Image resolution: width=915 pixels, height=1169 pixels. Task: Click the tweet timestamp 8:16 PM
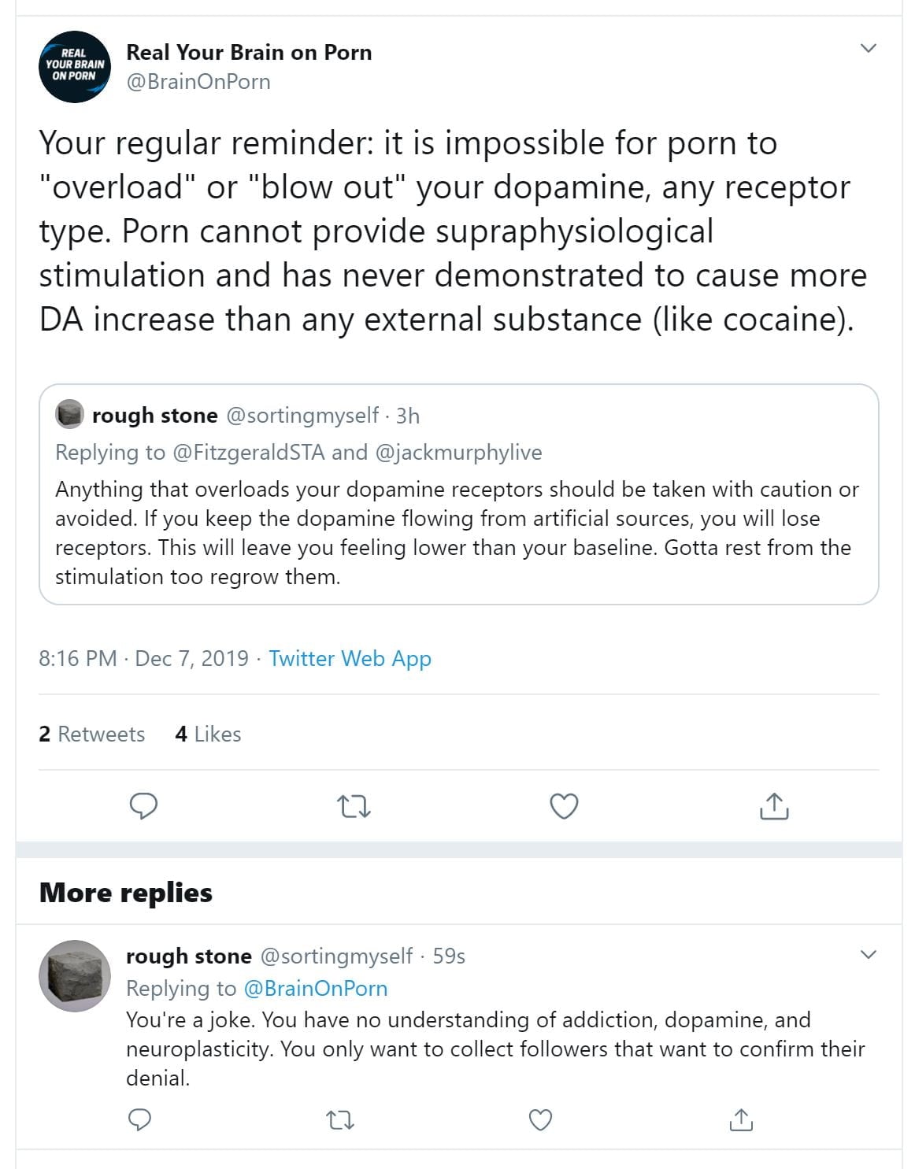point(77,658)
